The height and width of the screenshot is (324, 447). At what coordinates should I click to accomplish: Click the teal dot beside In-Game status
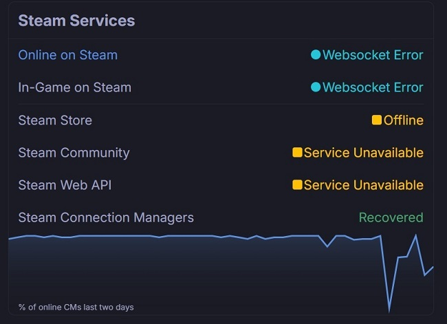[316, 87]
